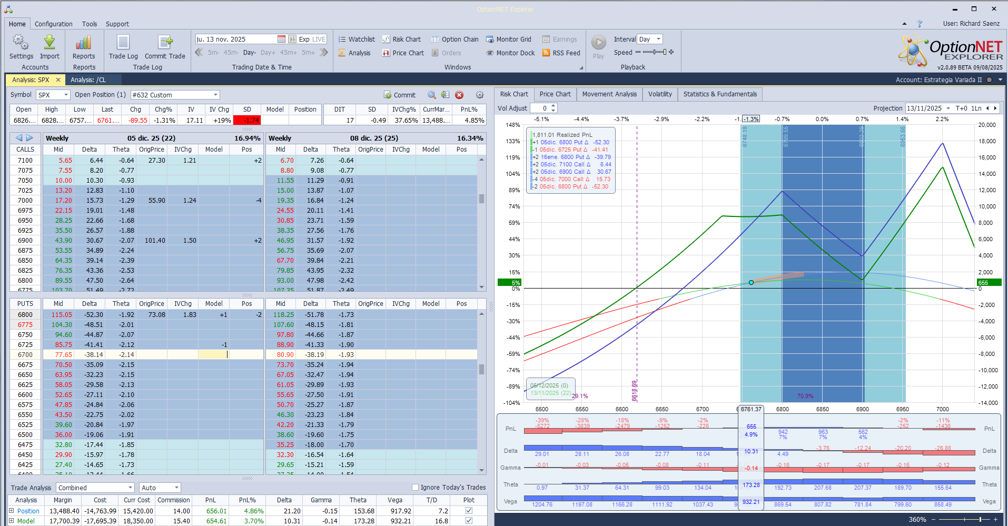Open the Statistics & Fundamentals tab
1008x526 pixels.
(720, 94)
